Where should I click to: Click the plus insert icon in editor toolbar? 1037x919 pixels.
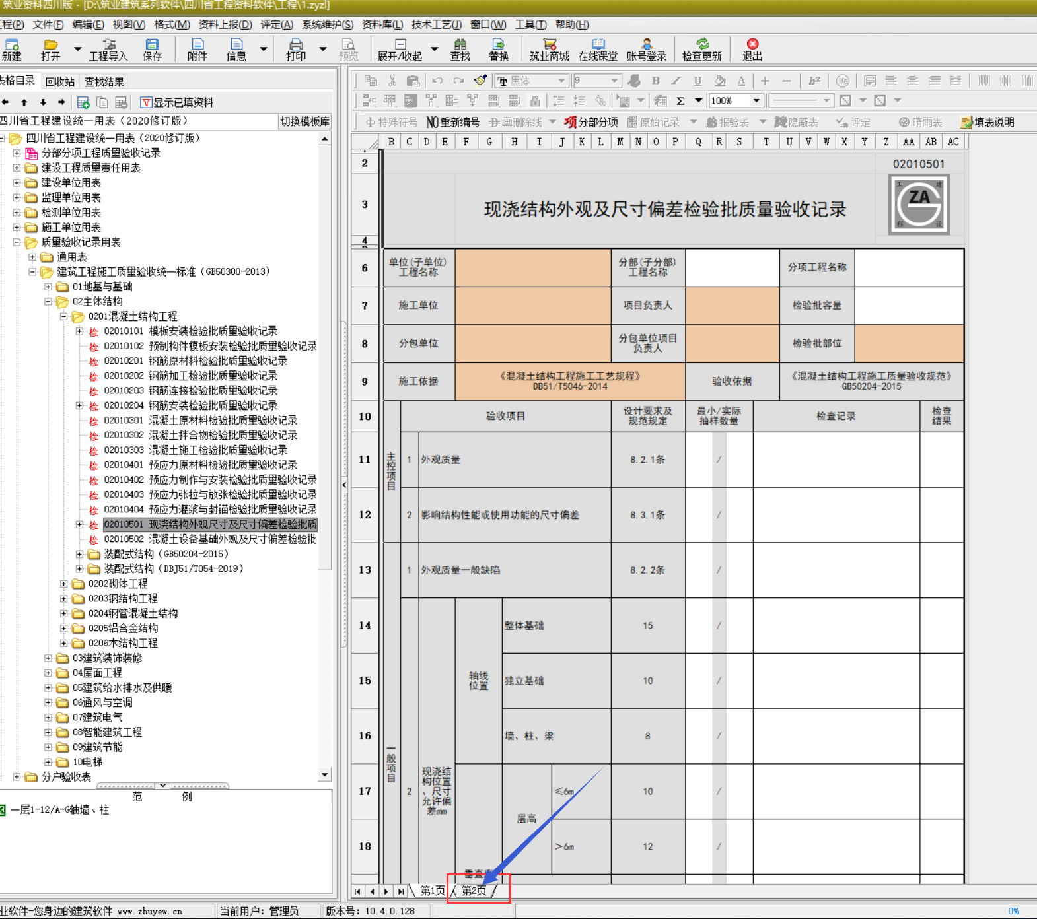tap(765, 81)
